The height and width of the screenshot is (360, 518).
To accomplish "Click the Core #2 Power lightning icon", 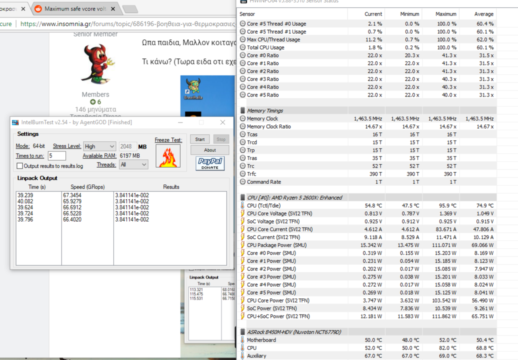I will [243, 269].
